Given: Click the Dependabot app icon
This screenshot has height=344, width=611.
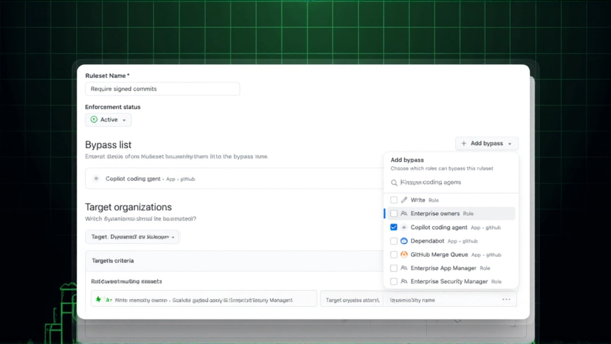Looking at the screenshot, I should tap(404, 241).
